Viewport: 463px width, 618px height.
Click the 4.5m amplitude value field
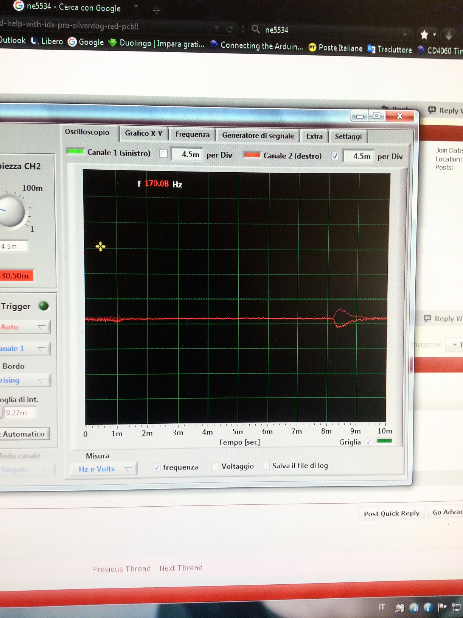[x=14, y=246]
